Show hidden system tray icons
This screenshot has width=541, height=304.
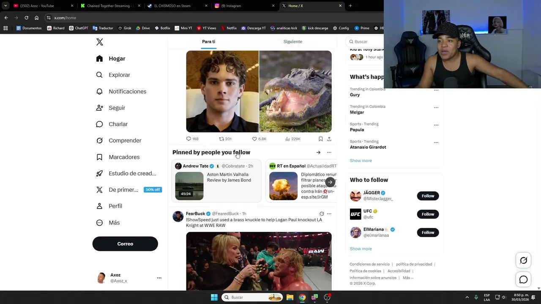(467, 297)
